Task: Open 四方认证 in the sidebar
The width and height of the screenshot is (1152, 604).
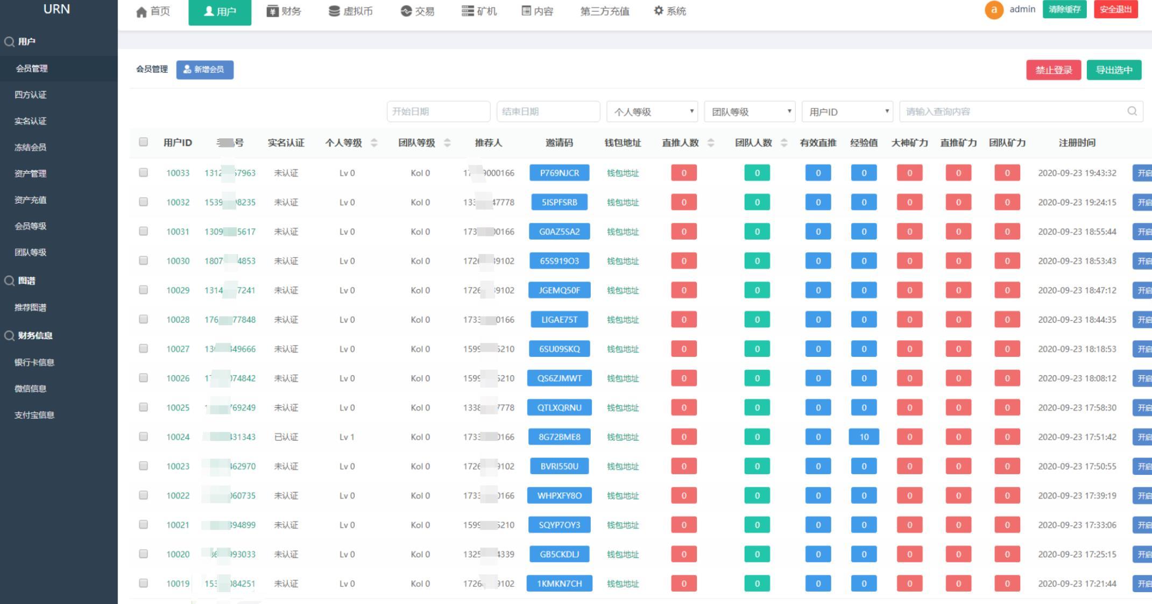Action: (31, 95)
